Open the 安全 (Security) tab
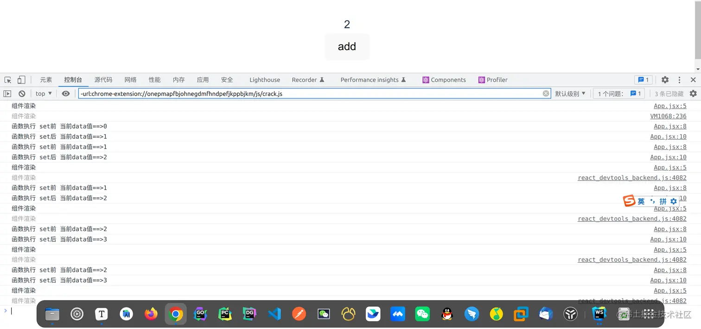This screenshot has width=701, height=329. pyautogui.click(x=227, y=80)
